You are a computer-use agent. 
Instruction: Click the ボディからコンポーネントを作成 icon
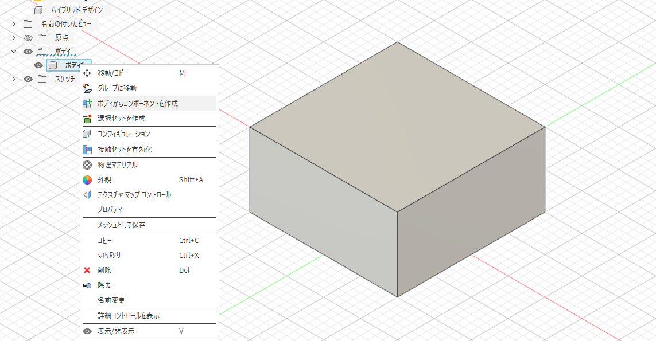coord(87,104)
